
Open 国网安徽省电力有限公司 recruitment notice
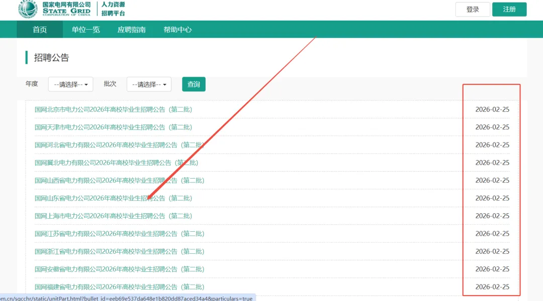(x=120, y=269)
